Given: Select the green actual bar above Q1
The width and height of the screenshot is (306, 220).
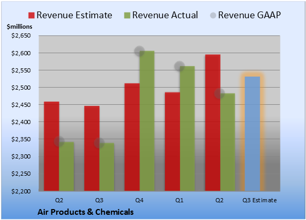Looking at the screenshot, I should (x=187, y=128).
